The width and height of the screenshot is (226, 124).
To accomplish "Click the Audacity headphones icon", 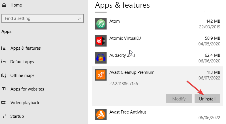I will (x=101, y=58).
